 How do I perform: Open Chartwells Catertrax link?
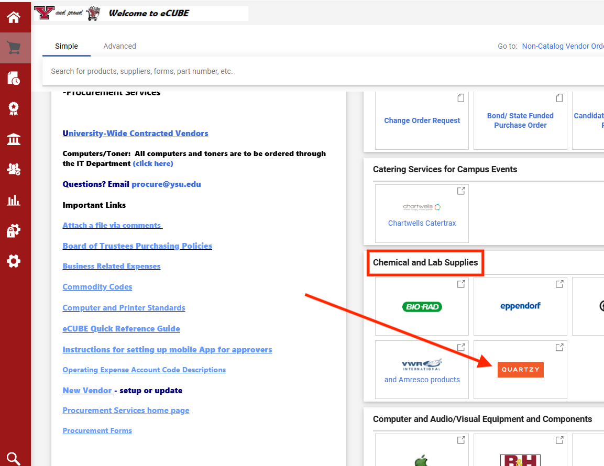click(422, 223)
